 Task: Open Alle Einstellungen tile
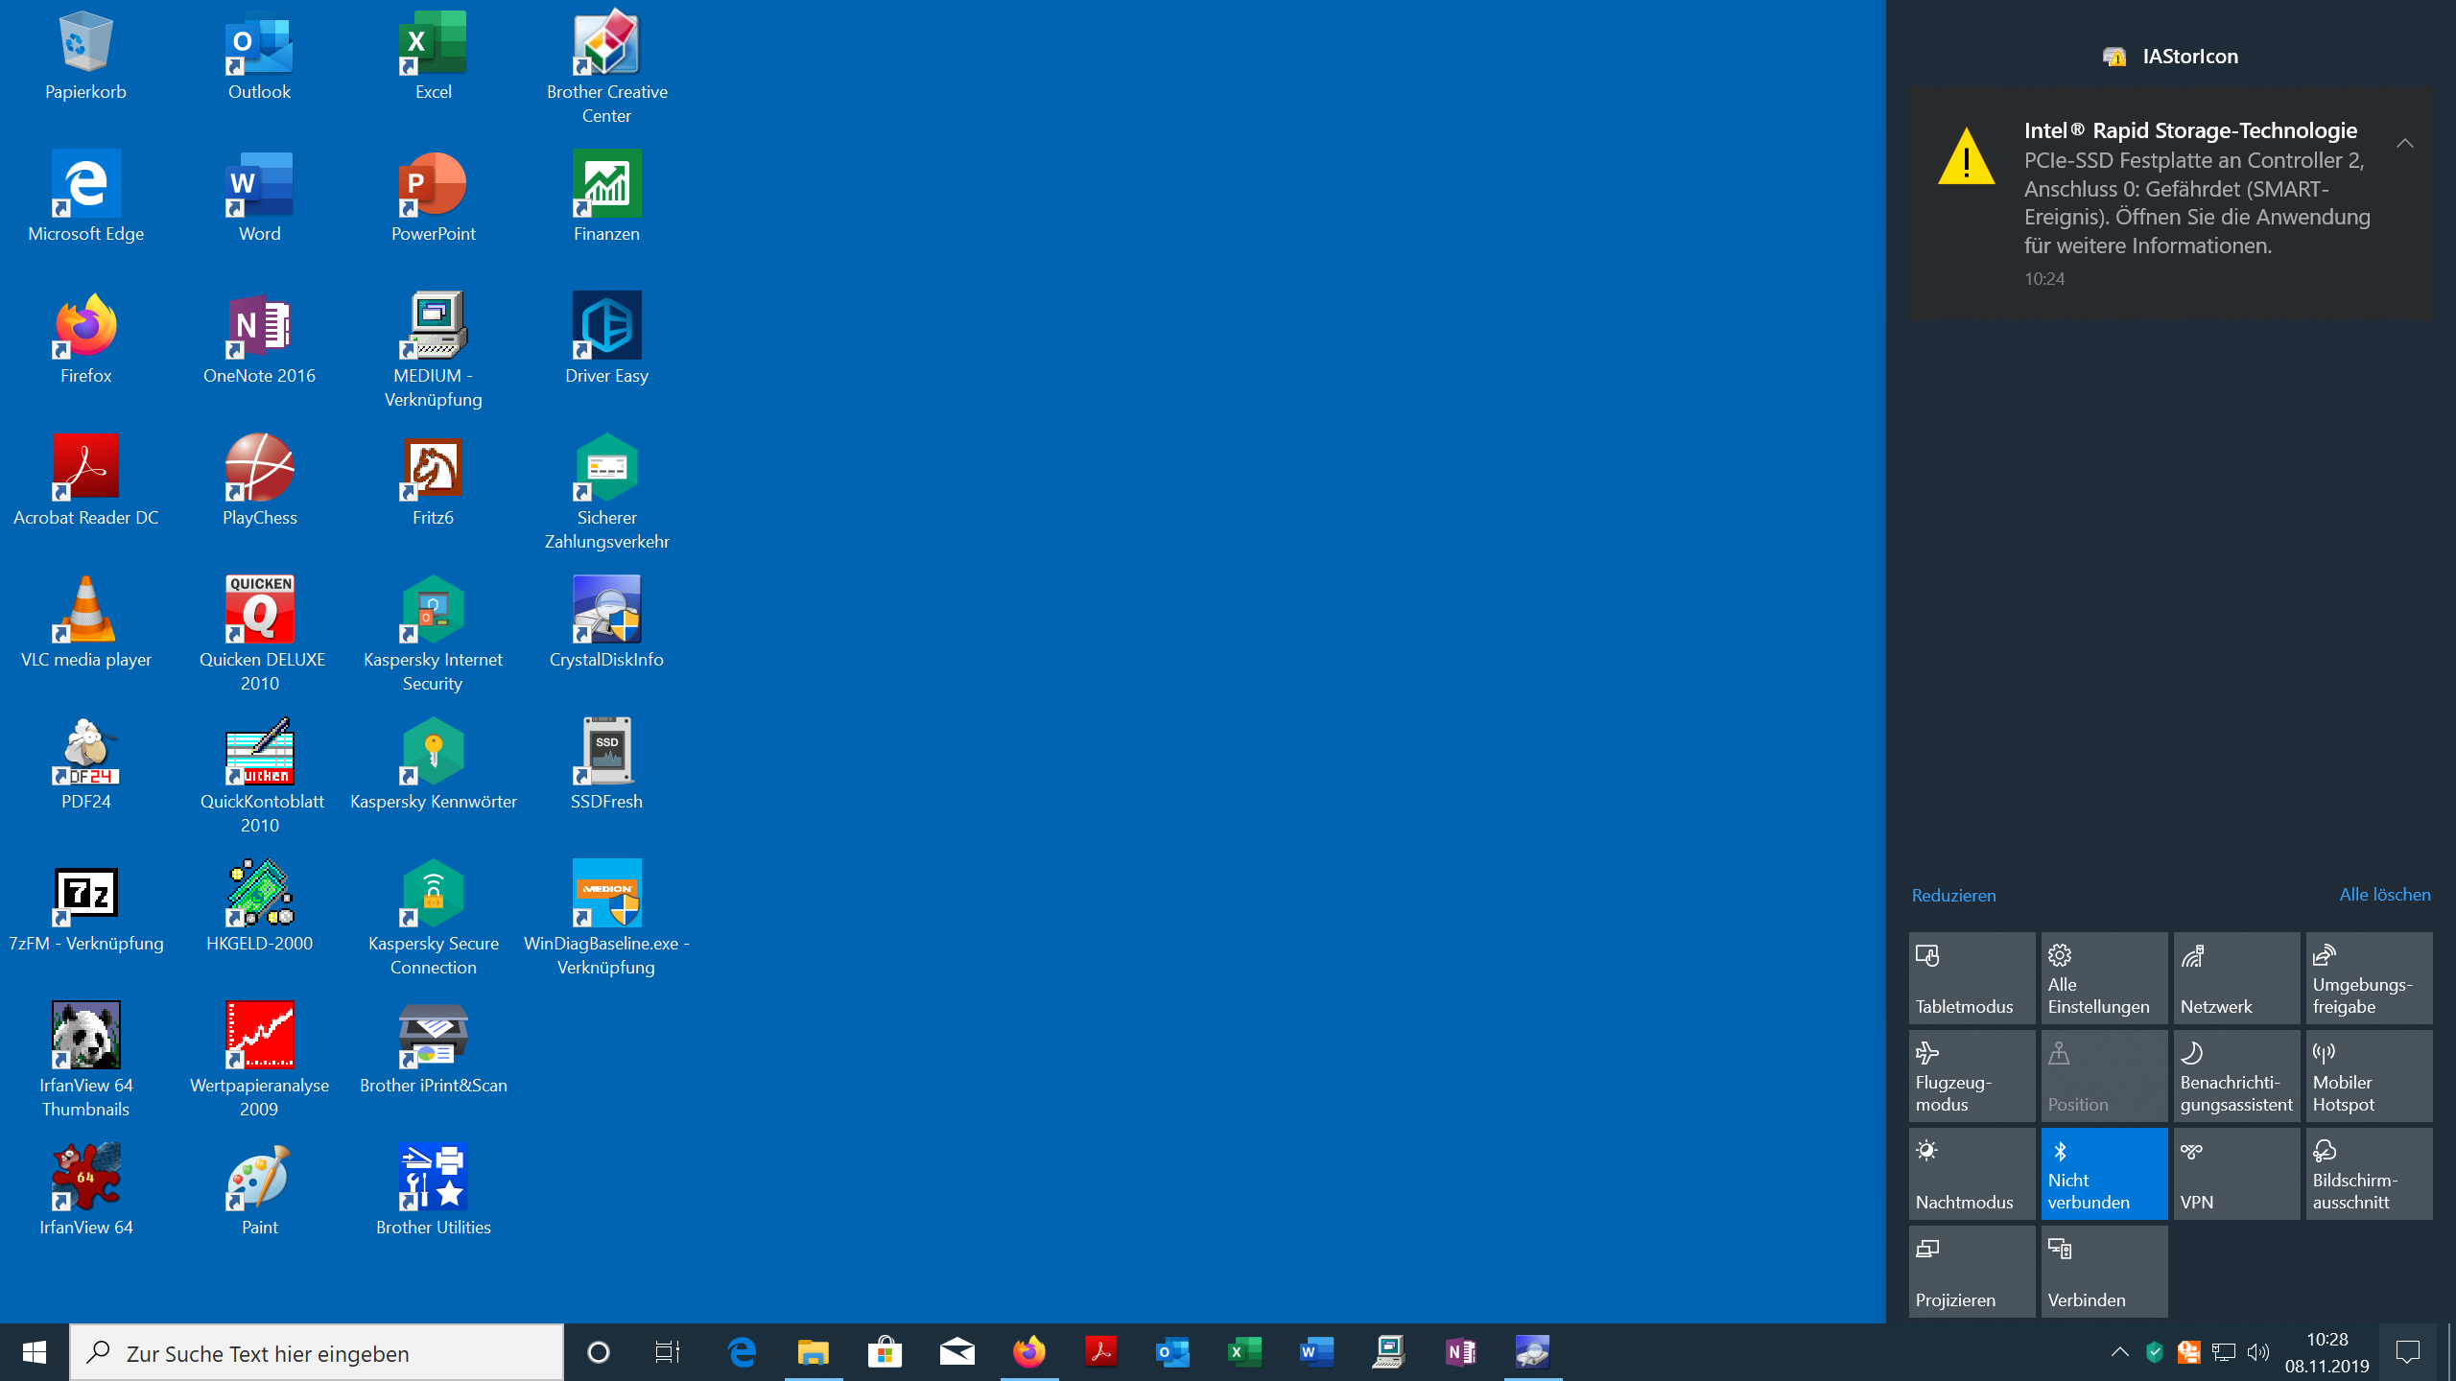2104,978
